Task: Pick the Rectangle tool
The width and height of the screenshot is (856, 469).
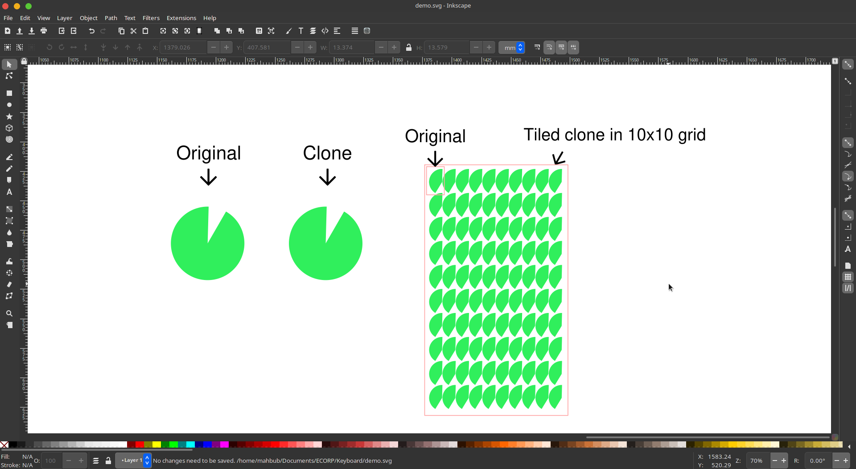Action: (x=9, y=93)
